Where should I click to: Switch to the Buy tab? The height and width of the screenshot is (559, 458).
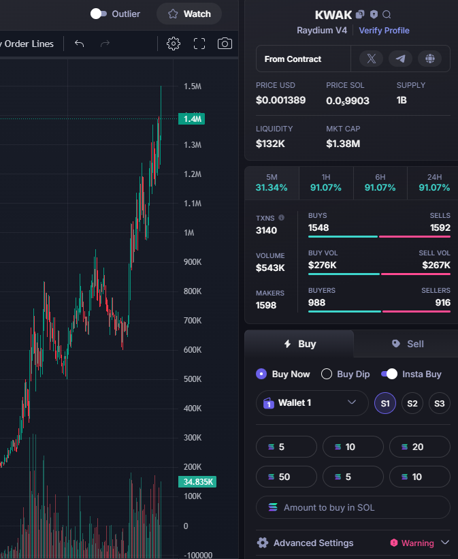(299, 344)
